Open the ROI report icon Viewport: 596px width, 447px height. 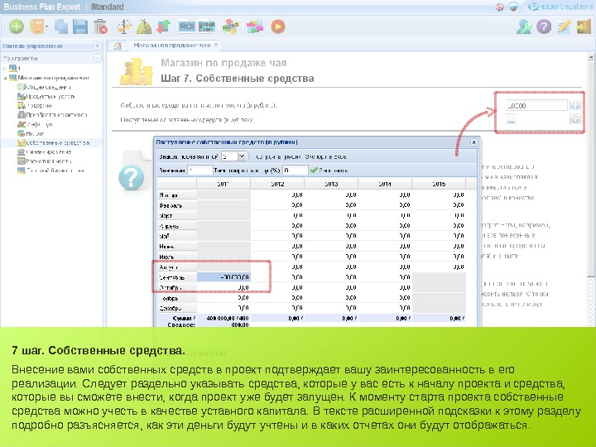click(186, 26)
